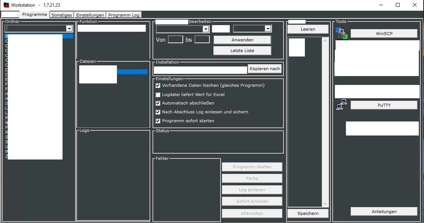Open the right dropdown next to Anwenden
Viewport: 424px width, 223px height.
pos(267,29)
